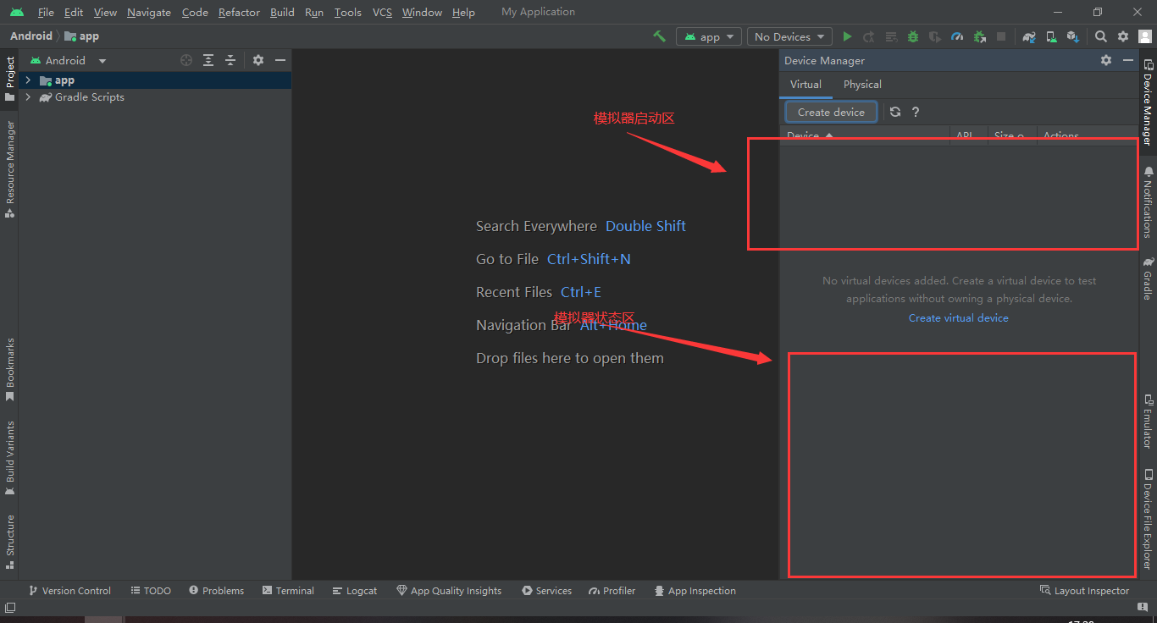Click the Create device button

pos(831,112)
